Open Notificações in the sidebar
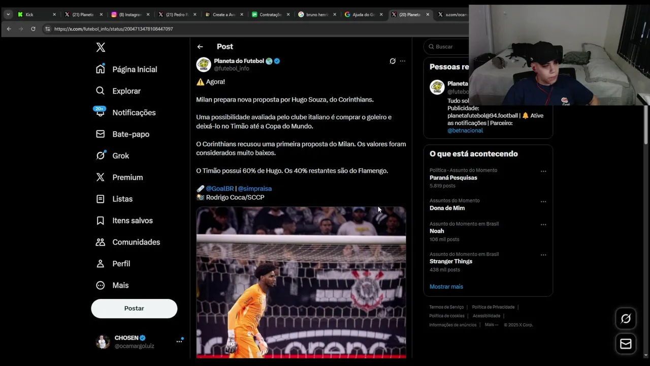This screenshot has height=366, width=650. [x=125, y=112]
